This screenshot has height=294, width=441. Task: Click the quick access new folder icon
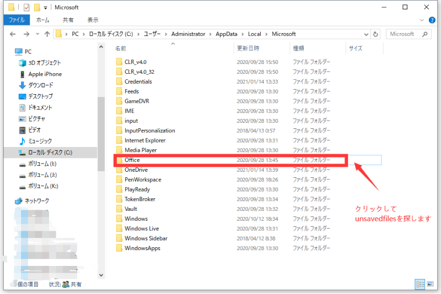click(37, 7)
